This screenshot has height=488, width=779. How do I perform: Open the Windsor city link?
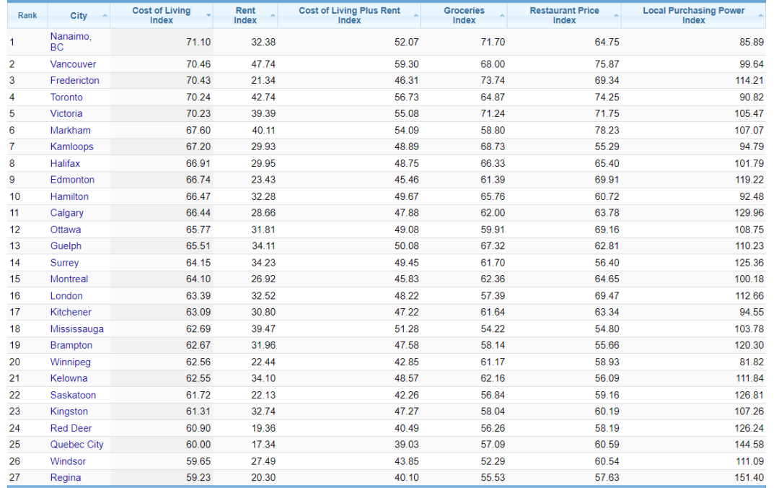point(68,461)
